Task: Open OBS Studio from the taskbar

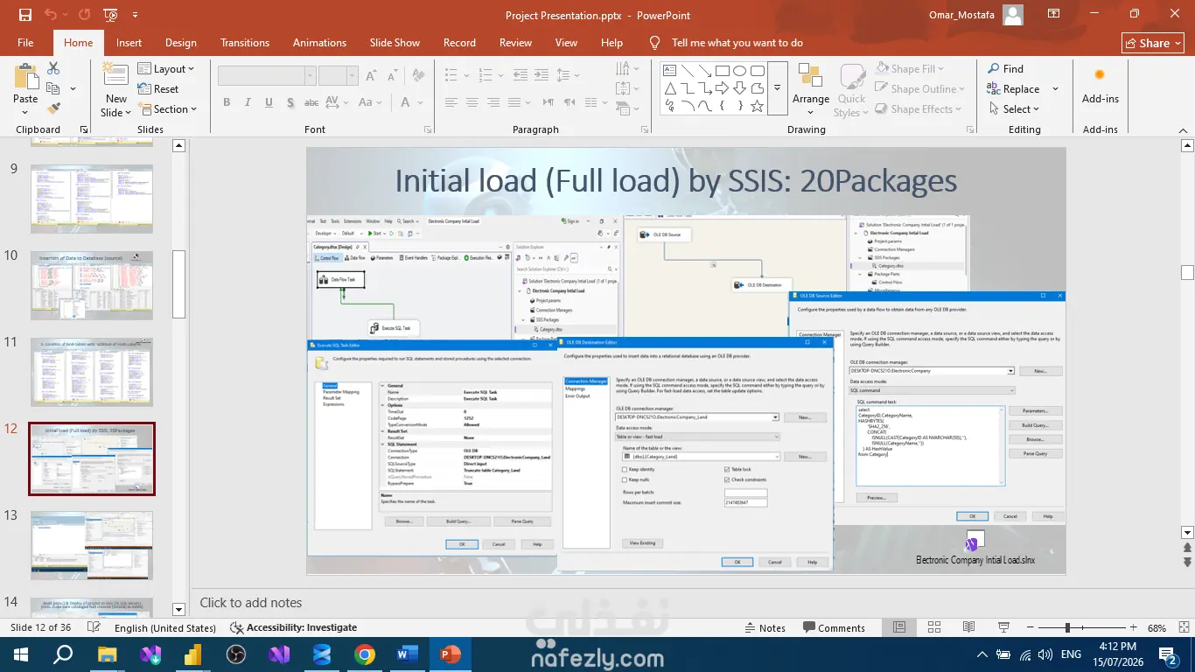Action: [x=235, y=654]
